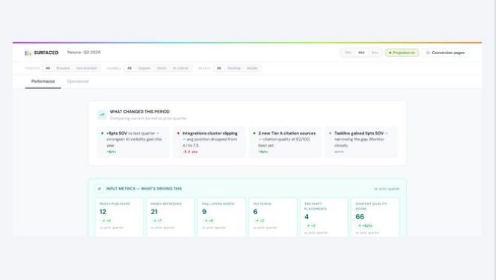Click the +4 badge under Pages Published
This screenshot has width=496, height=280.
coord(107,221)
